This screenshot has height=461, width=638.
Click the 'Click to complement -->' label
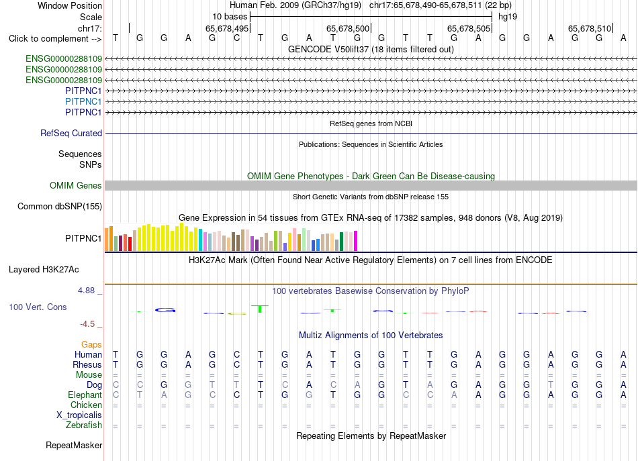[x=55, y=39]
